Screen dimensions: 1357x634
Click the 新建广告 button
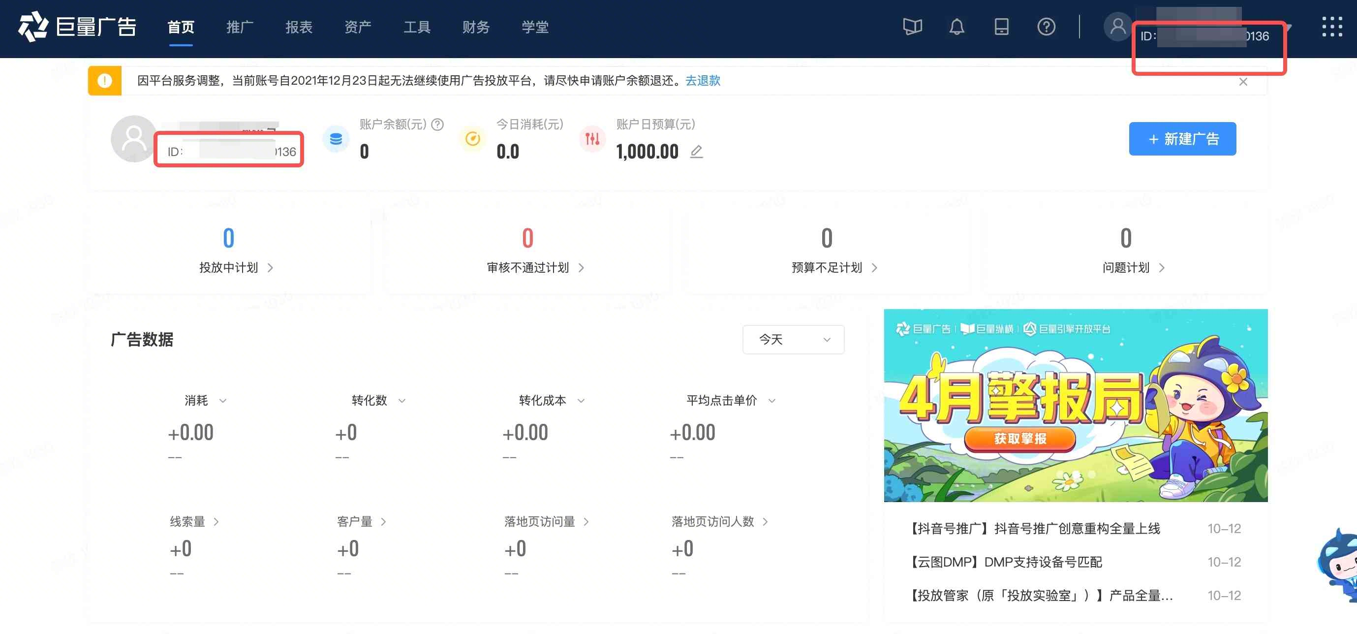pos(1182,139)
